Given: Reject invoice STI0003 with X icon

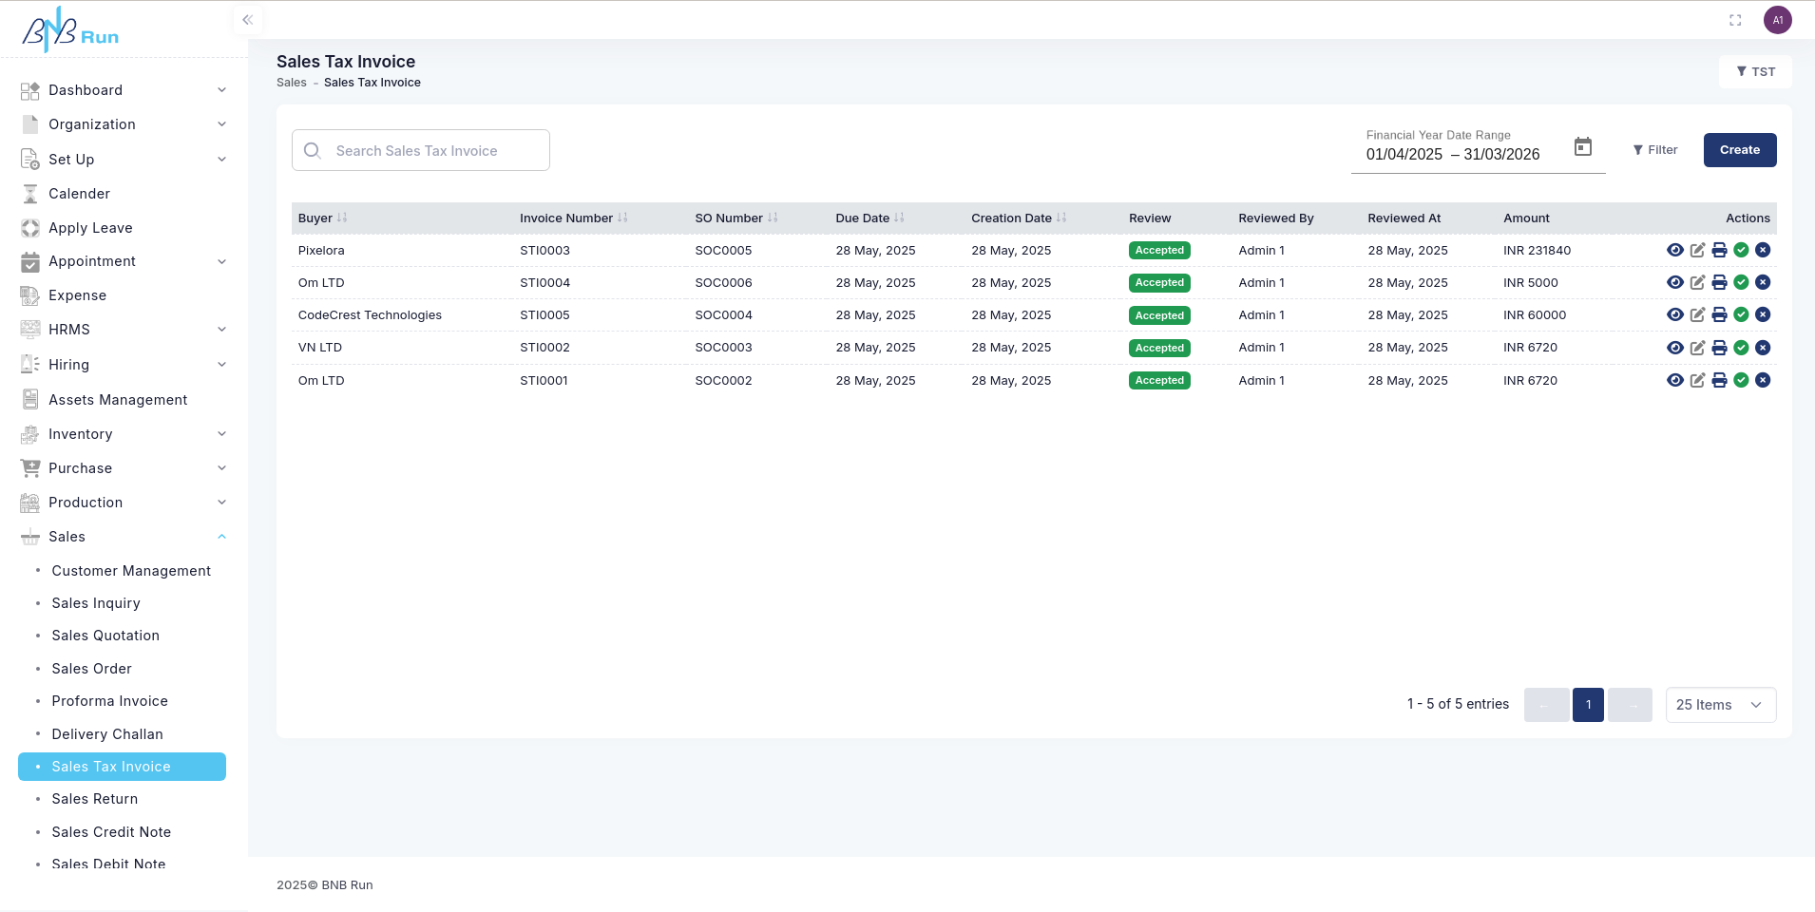Looking at the screenshot, I should 1763,250.
